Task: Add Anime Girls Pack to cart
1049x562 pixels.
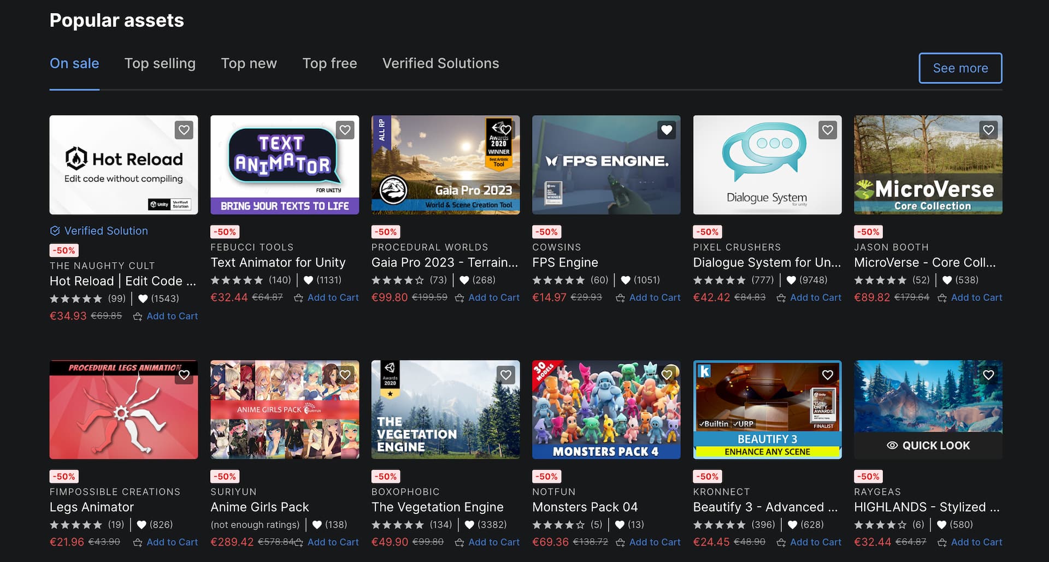Action: coord(327,542)
